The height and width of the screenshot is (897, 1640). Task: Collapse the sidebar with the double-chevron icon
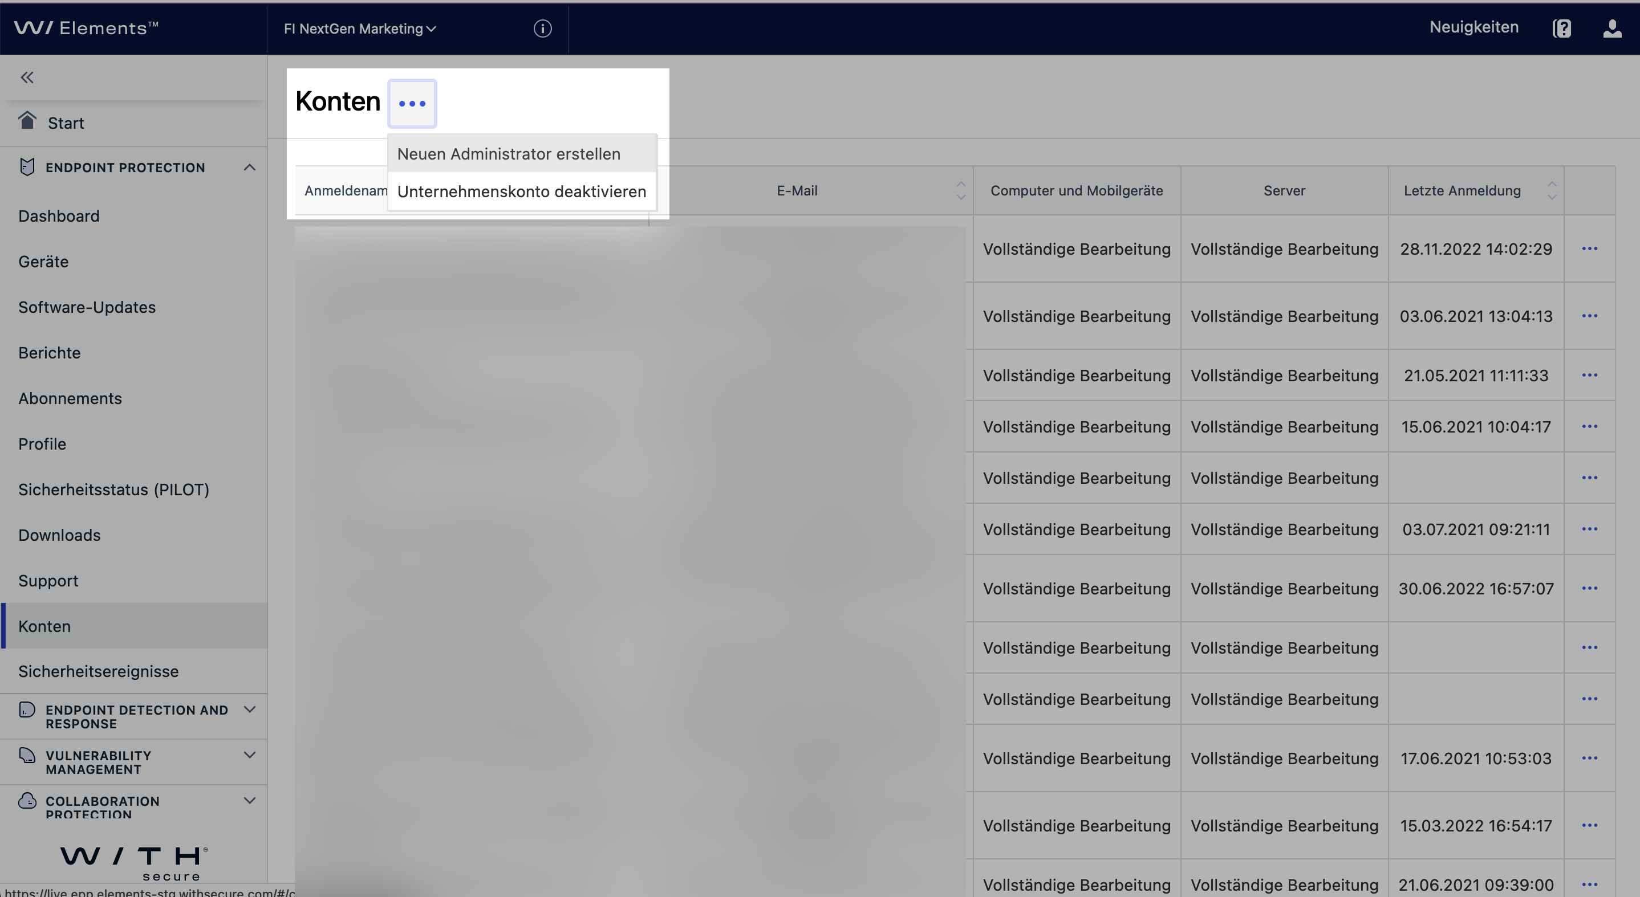pyautogui.click(x=27, y=77)
